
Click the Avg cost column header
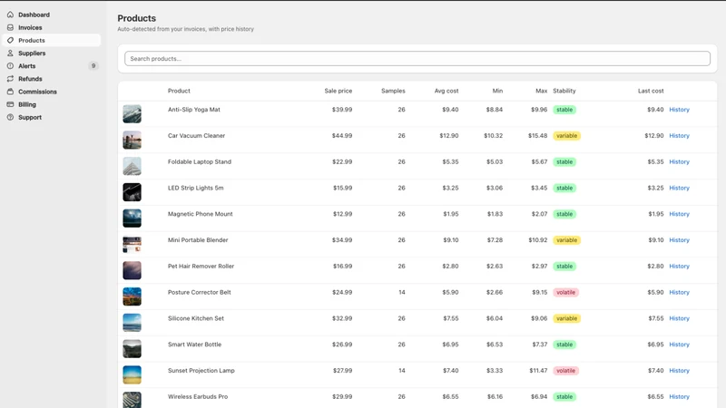pos(446,92)
